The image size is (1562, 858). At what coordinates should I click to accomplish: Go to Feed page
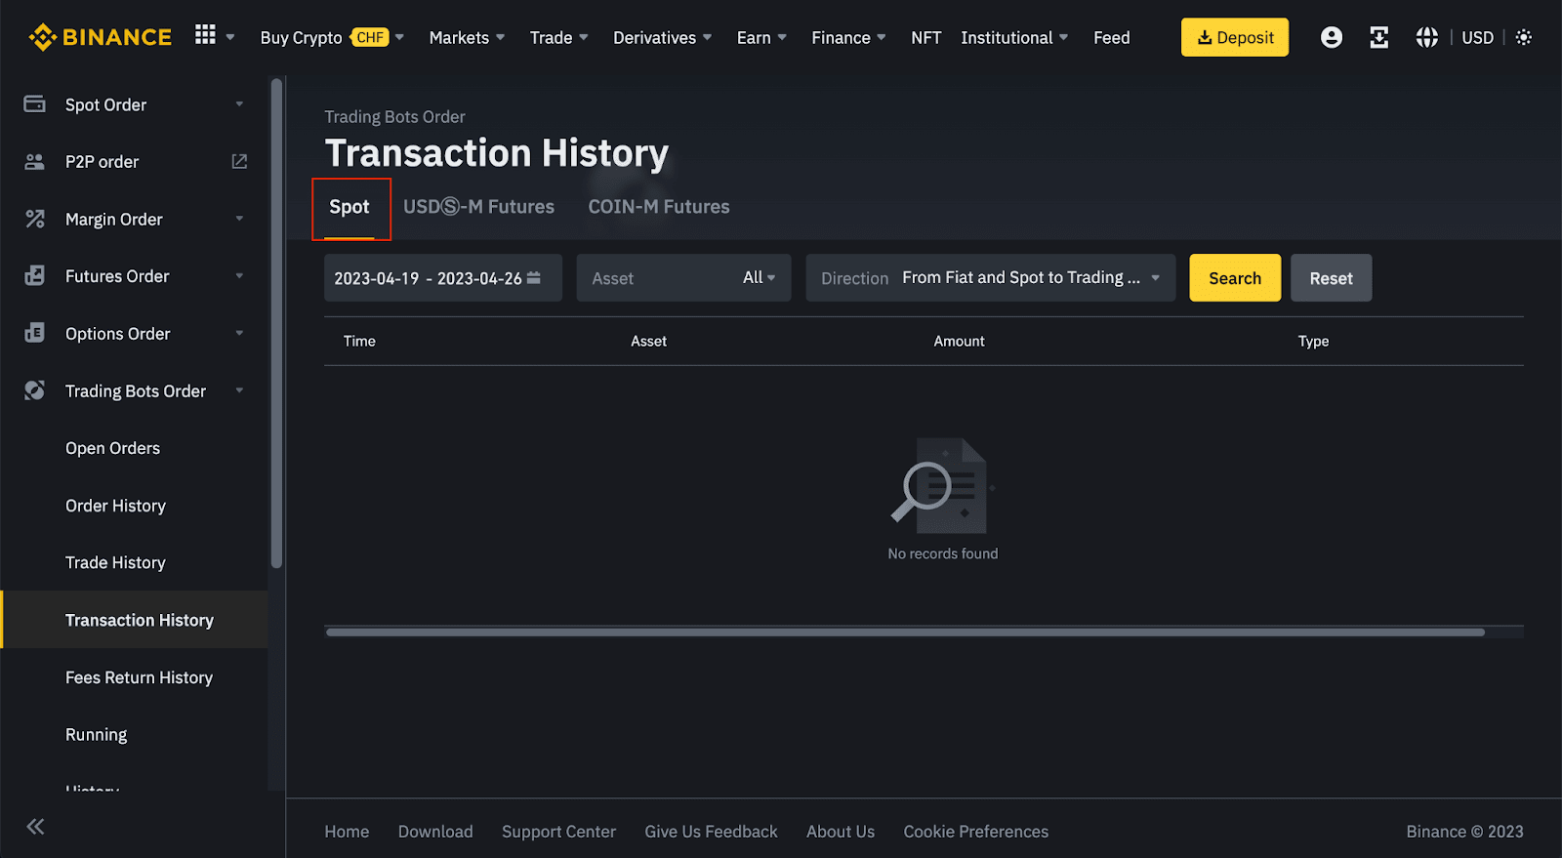coord(1112,37)
